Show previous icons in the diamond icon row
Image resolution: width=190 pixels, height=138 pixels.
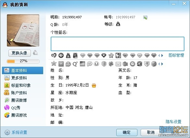(159, 55)
